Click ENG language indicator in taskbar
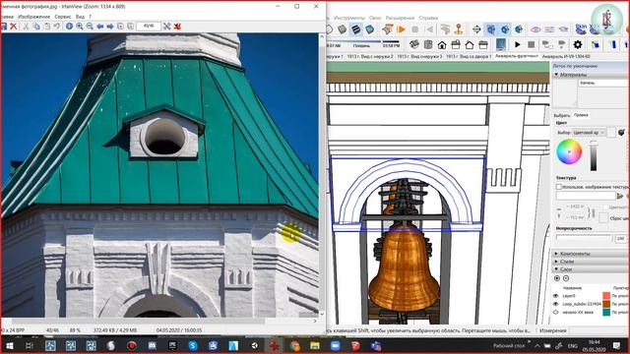This screenshot has height=354, width=630. (x=573, y=345)
